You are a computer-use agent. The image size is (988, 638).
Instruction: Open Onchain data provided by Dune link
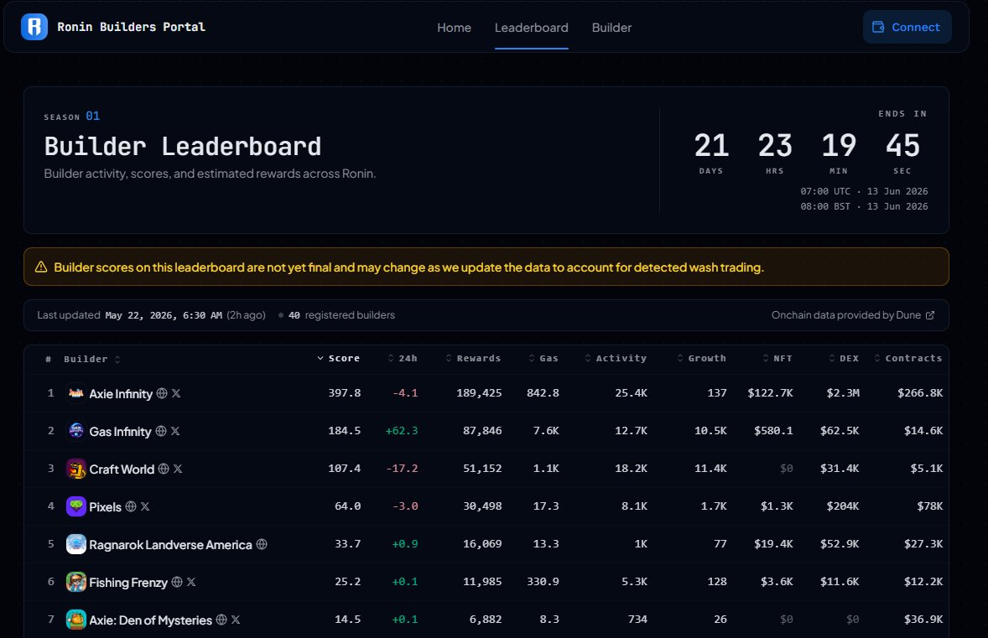tap(852, 315)
